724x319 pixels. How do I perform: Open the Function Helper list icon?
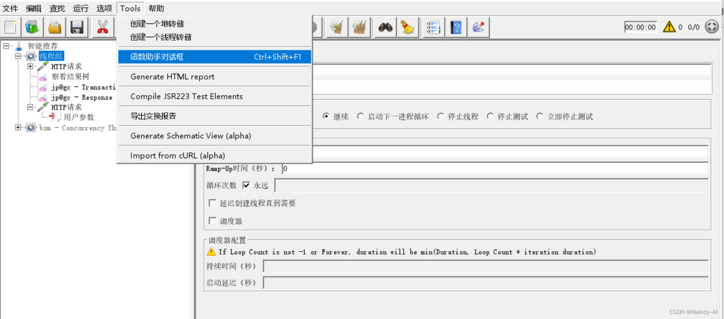tap(433, 27)
